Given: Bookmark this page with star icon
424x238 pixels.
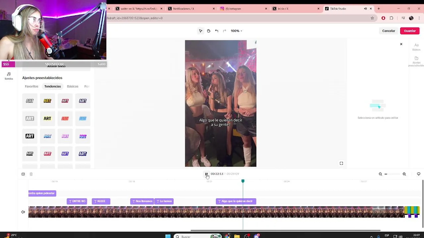Looking at the screenshot, I should [372, 18].
